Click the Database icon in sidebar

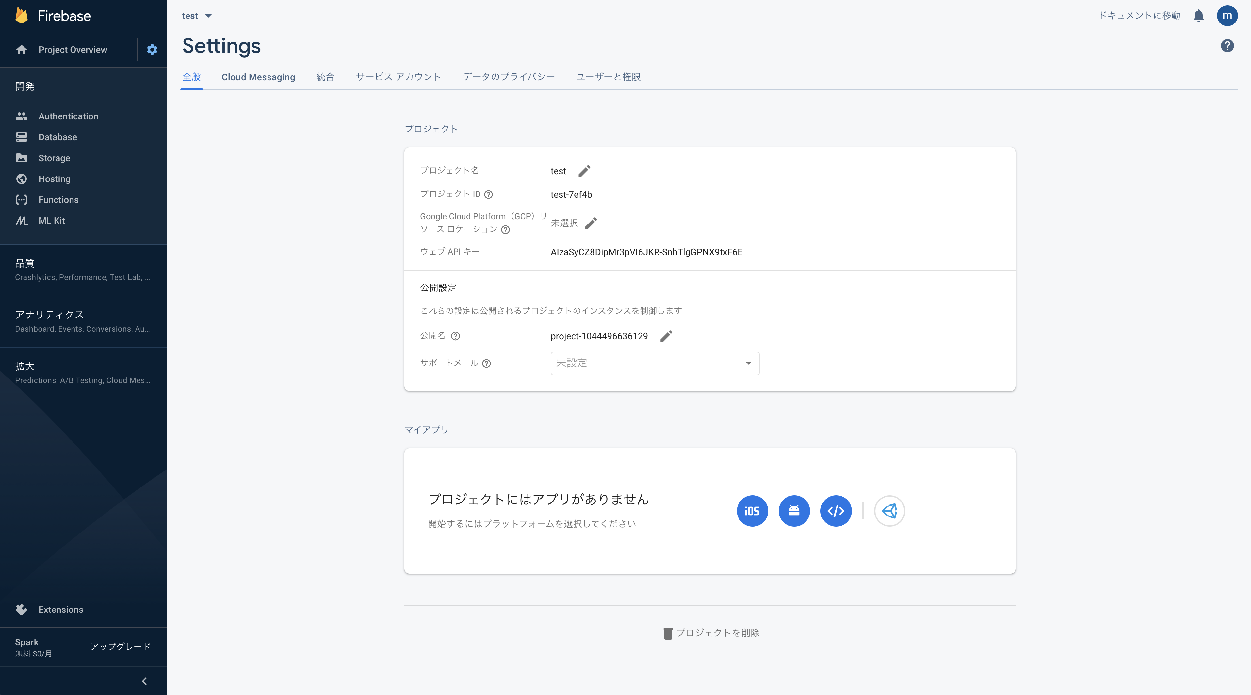tap(21, 137)
